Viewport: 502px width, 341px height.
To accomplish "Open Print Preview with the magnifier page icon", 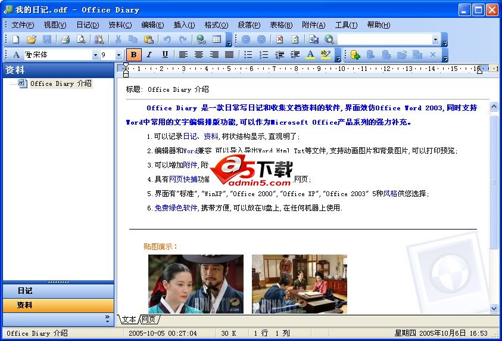I will pyautogui.click(x=82, y=39).
